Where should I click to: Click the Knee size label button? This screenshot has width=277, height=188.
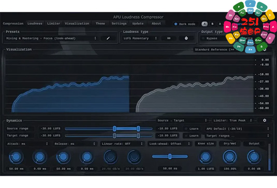click(206, 143)
